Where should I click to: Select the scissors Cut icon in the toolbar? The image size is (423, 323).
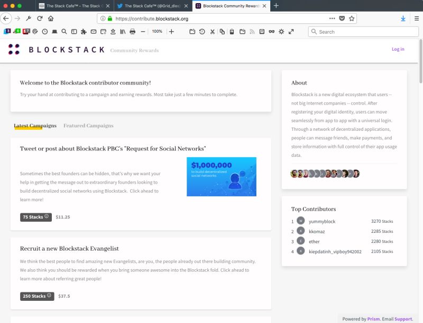(x=213, y=31)
